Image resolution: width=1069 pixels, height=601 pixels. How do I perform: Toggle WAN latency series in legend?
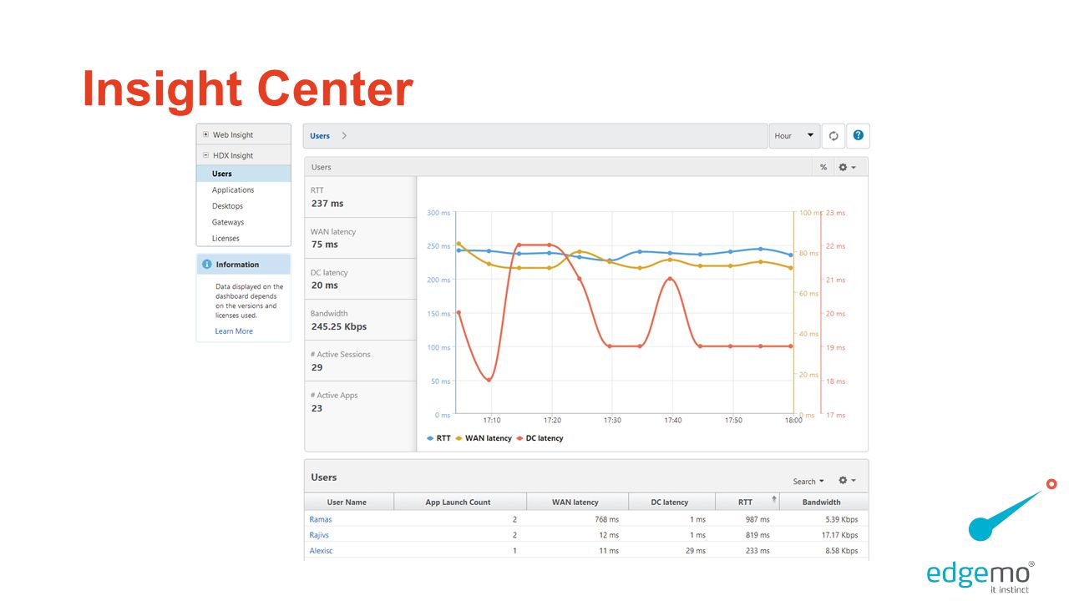click(x=484, y=438)
